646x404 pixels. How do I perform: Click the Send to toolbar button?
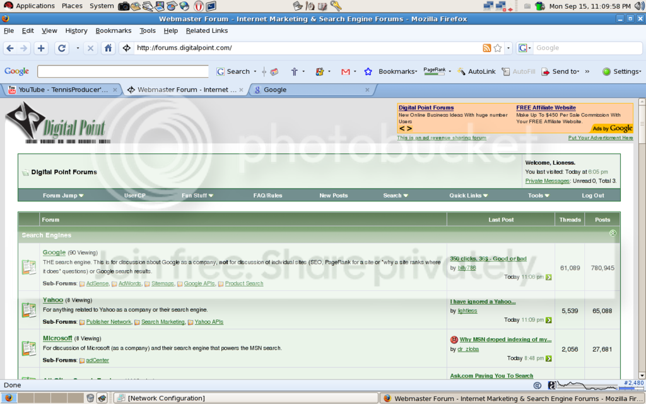click(560, 71)
